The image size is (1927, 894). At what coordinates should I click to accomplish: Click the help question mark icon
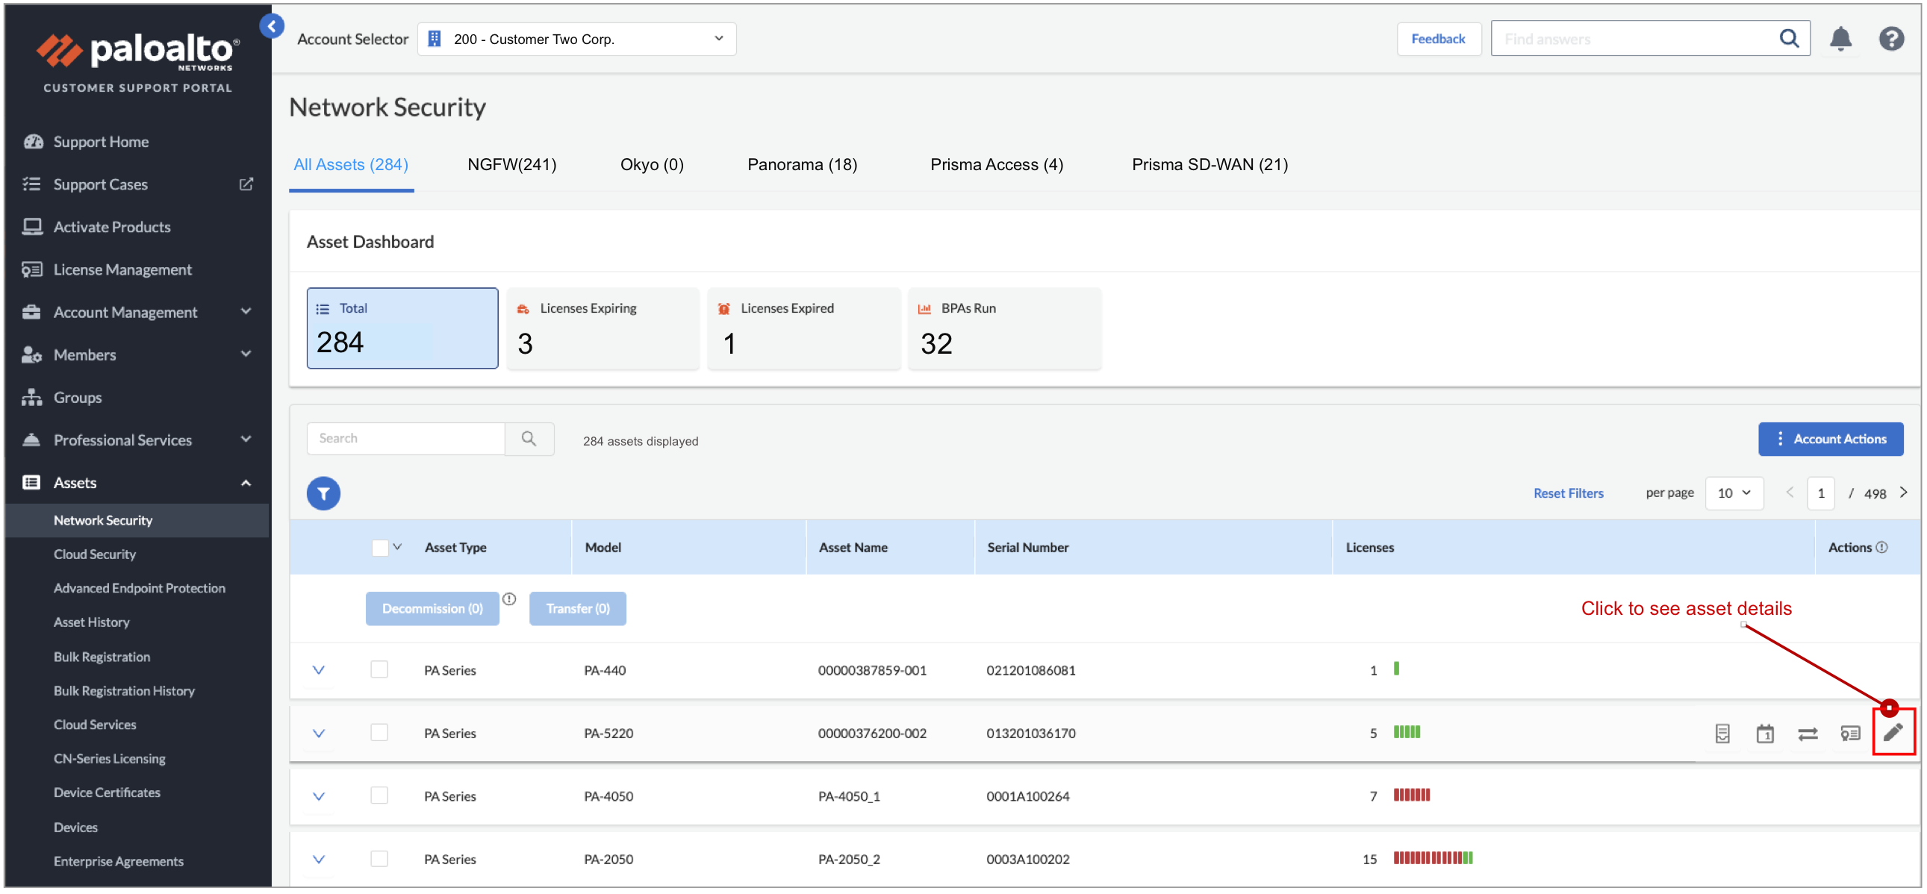[x=1890, y=39]
